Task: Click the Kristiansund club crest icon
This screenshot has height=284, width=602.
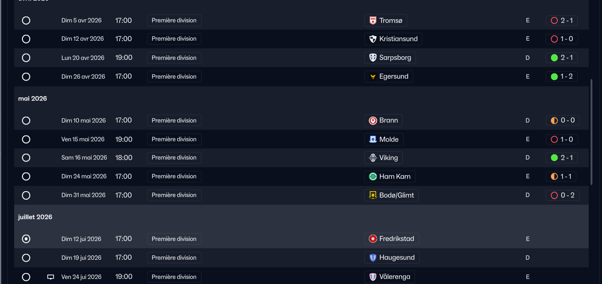Action: click(373, 39)
